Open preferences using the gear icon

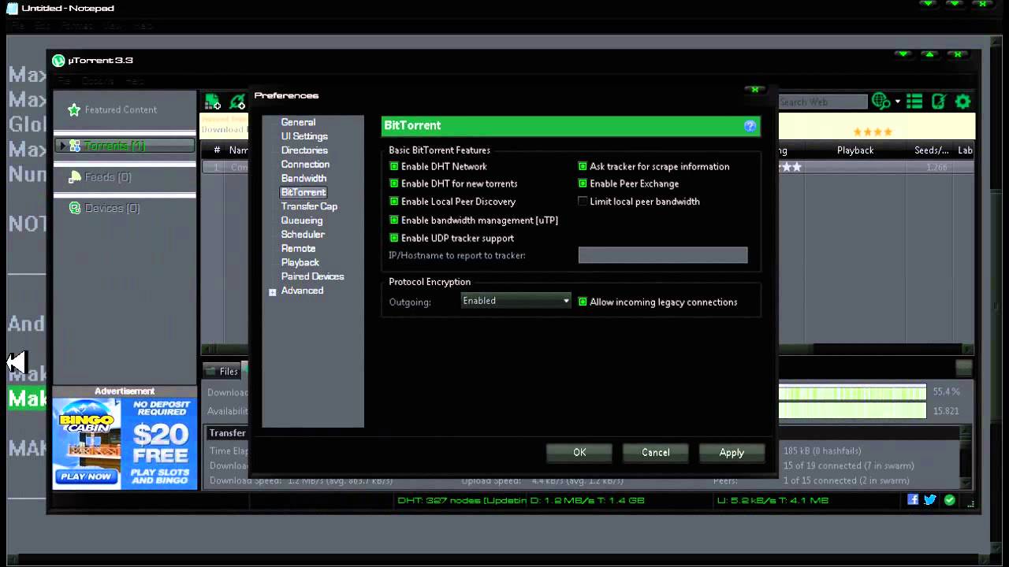(x=962, y=102)
